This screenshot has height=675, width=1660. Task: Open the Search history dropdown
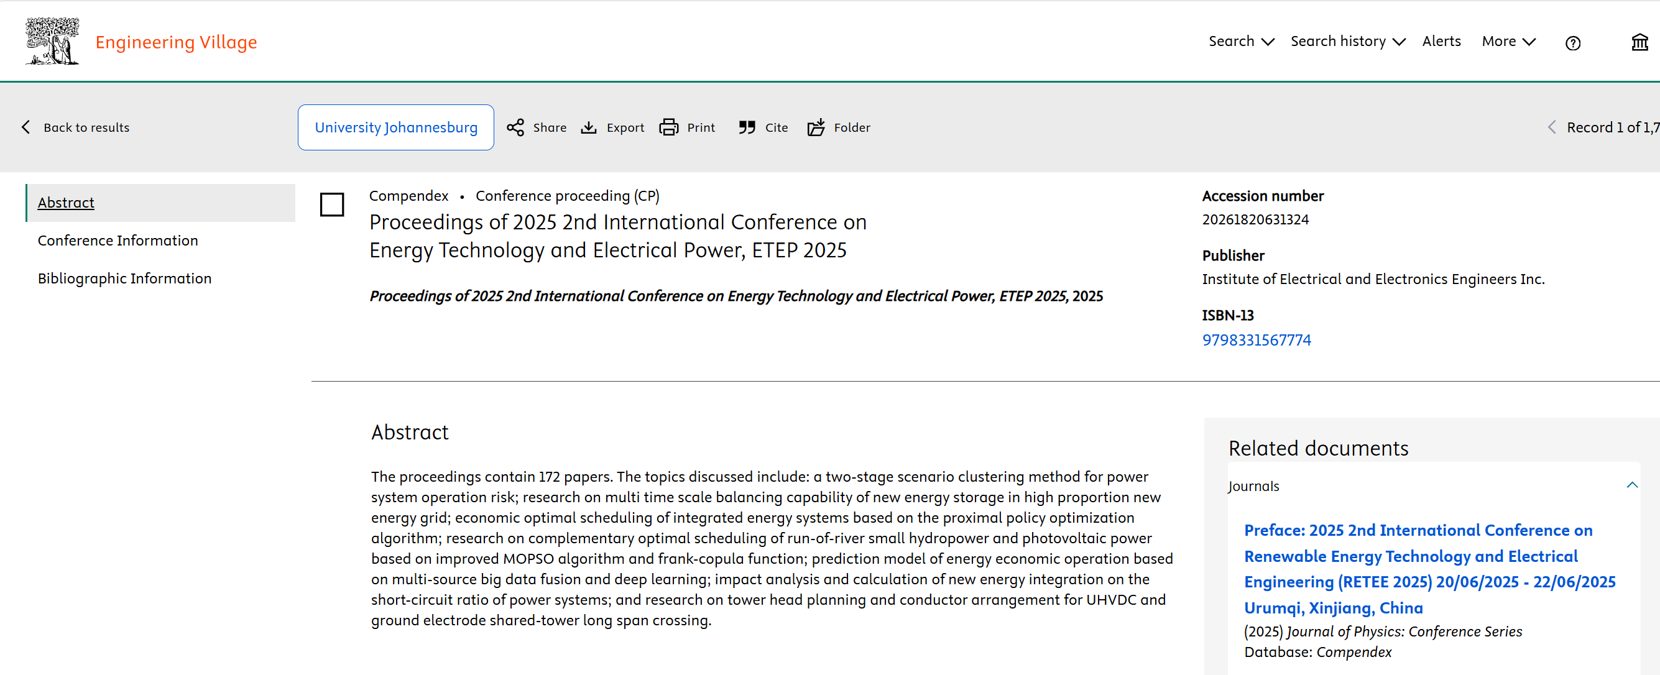click(x=1348, y=42)
